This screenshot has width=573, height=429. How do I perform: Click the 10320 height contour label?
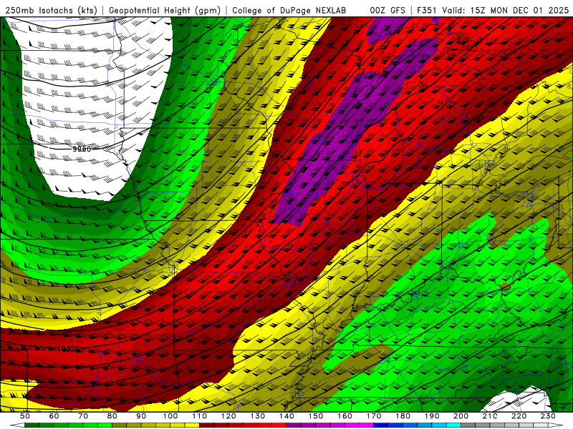(68, 348)
